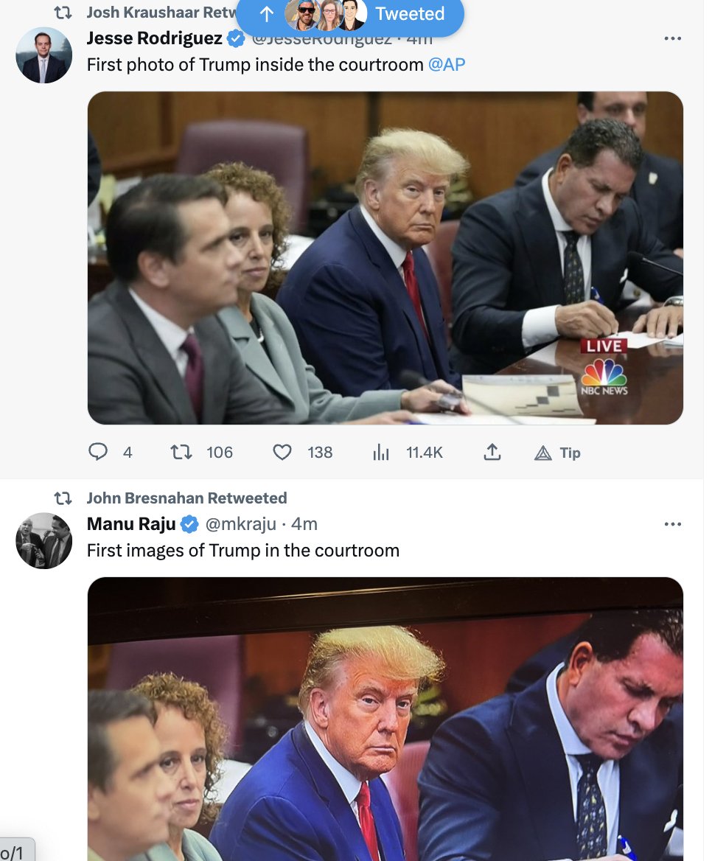
Task: Click the Tweeted pill to load new tweets
Action: pyautogui.click(x=350, y=14)
